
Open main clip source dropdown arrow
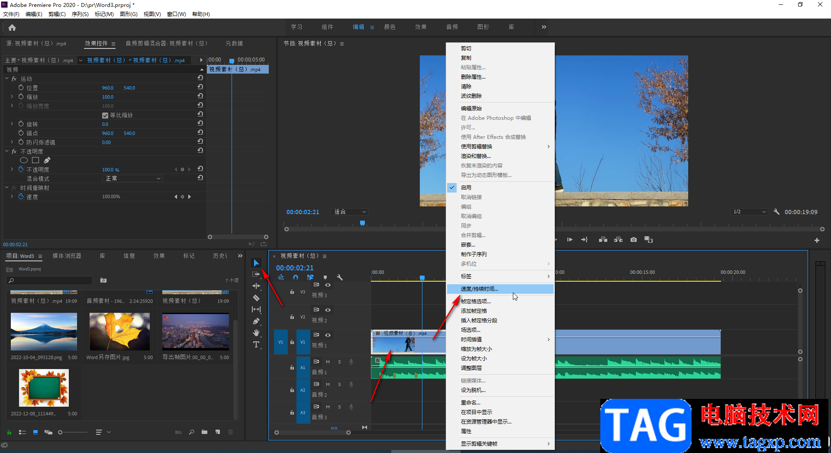click(x=81, y=61)
